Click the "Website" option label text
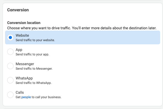 click(22, 35)
